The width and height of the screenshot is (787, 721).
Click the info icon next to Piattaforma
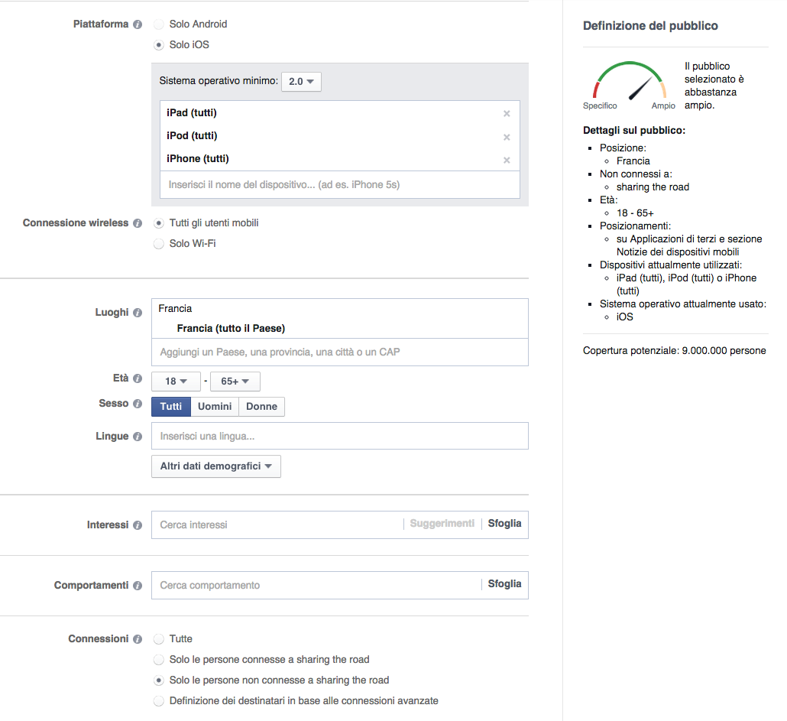(x=138, y=24)
